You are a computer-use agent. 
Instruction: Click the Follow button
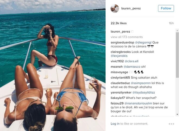166,8
